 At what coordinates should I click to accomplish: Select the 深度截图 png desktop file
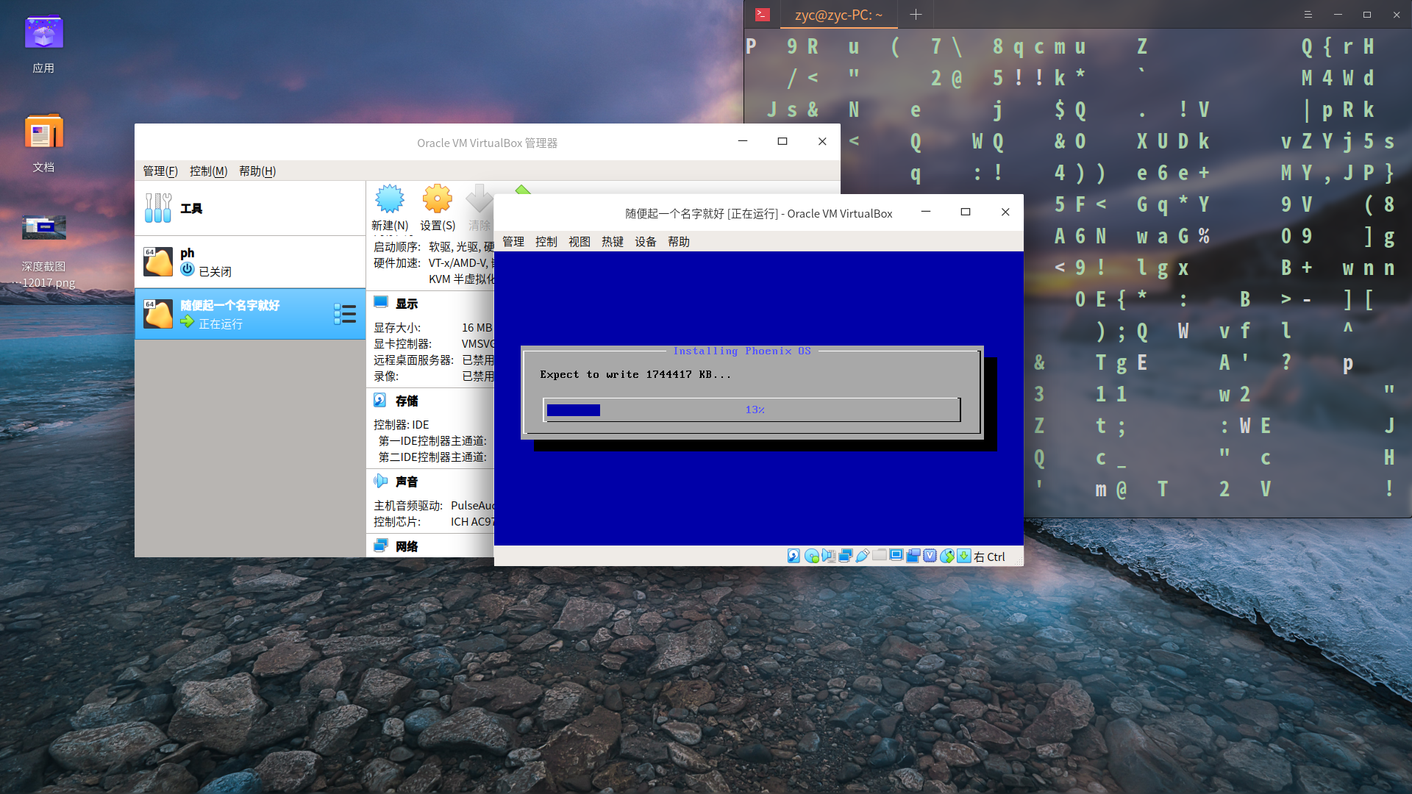point(43,250)
